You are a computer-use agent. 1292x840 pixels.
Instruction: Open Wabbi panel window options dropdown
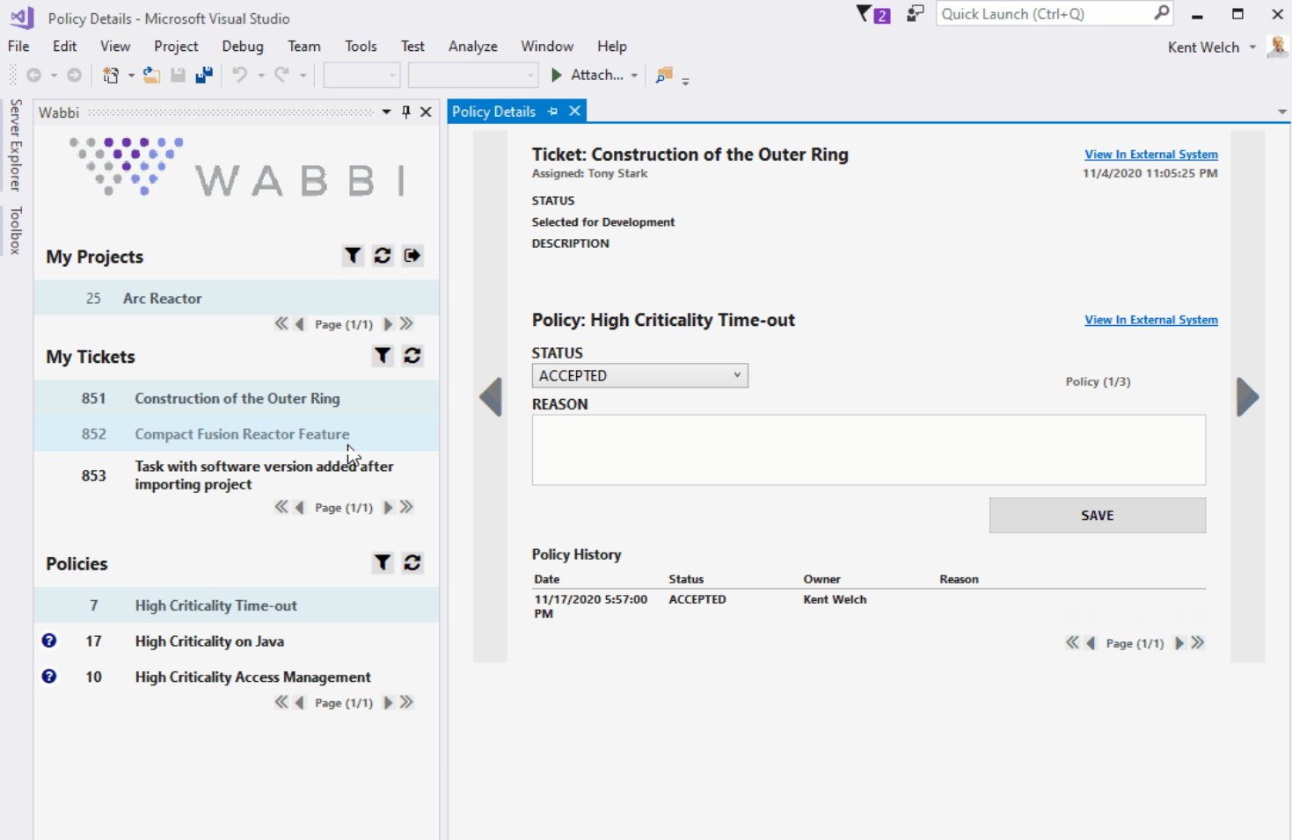click(x=386, y=112)
